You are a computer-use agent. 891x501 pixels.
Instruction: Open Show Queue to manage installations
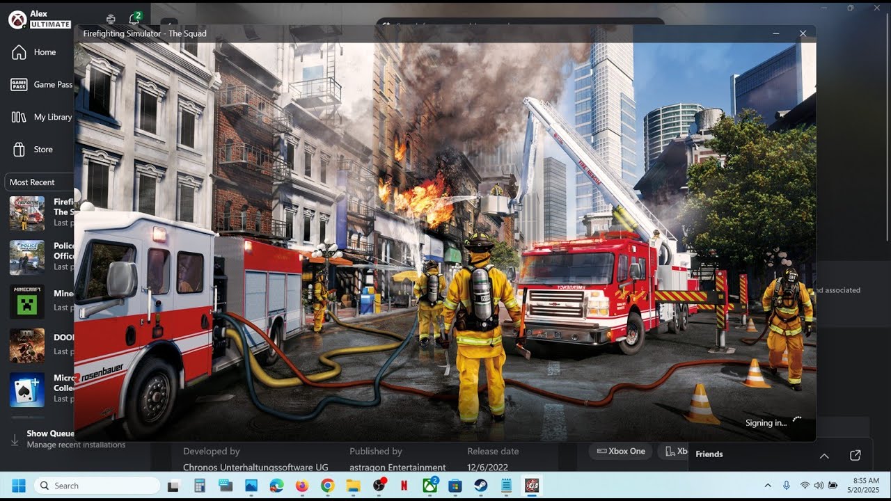50,434
